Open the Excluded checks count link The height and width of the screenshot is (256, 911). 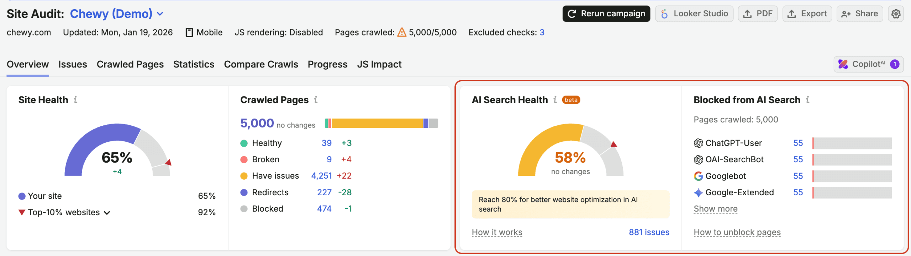(x=542, y=32)
